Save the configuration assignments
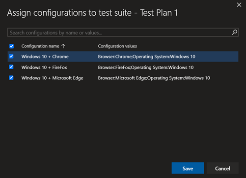This screenshot has width=246, height=178. pyautogui.click(x=188, y=168)
